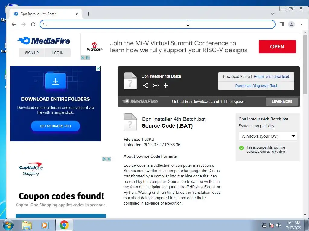
Task: Click the grey MediaFire logo in promo bar
Action: coord(139,101)
